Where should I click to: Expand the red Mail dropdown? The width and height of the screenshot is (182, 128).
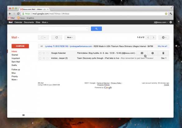[15, 37]
